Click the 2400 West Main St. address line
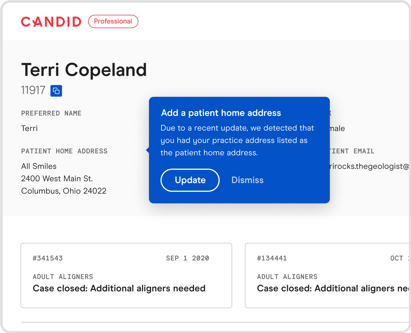411x333 pixels. (x=57, y=179)
